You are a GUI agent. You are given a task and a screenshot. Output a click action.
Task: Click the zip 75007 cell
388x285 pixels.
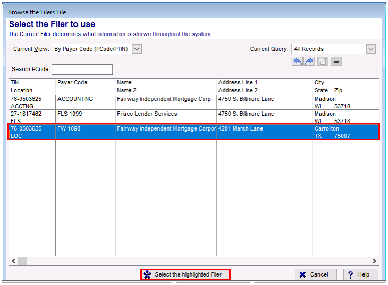tap(342, 136)
